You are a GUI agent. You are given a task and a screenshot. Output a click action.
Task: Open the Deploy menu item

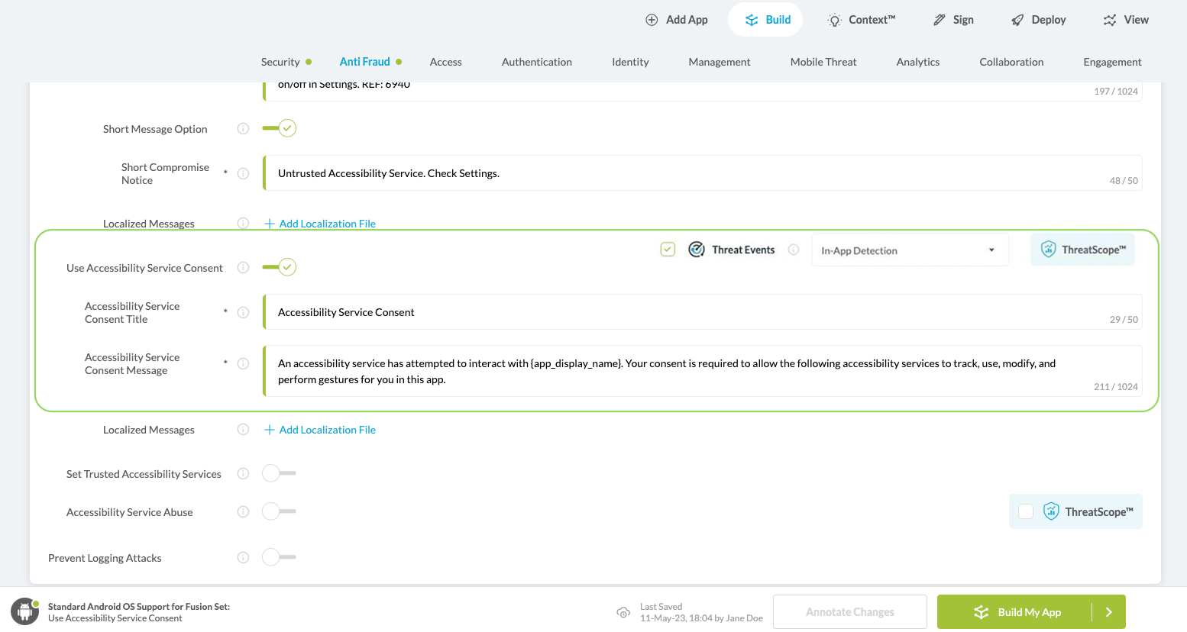(1038, 20)
